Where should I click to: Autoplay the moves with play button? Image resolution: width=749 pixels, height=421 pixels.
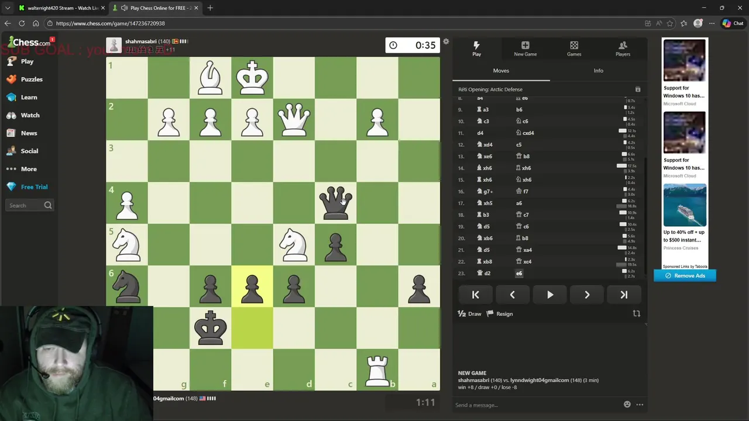549,295
